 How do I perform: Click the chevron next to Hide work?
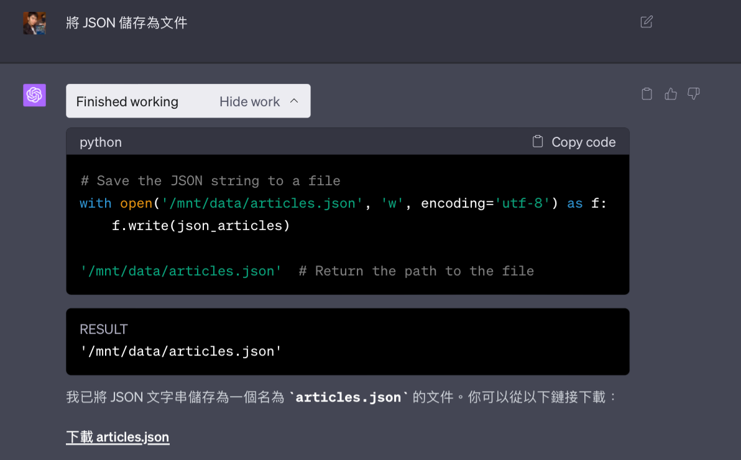click(294, 101)
